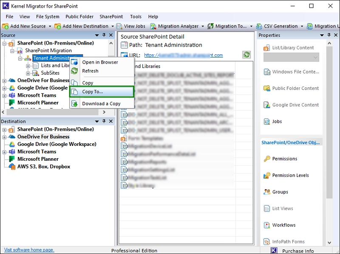
Task: Select SharePoint Migration in Source tree
Action: pos(48,50)
